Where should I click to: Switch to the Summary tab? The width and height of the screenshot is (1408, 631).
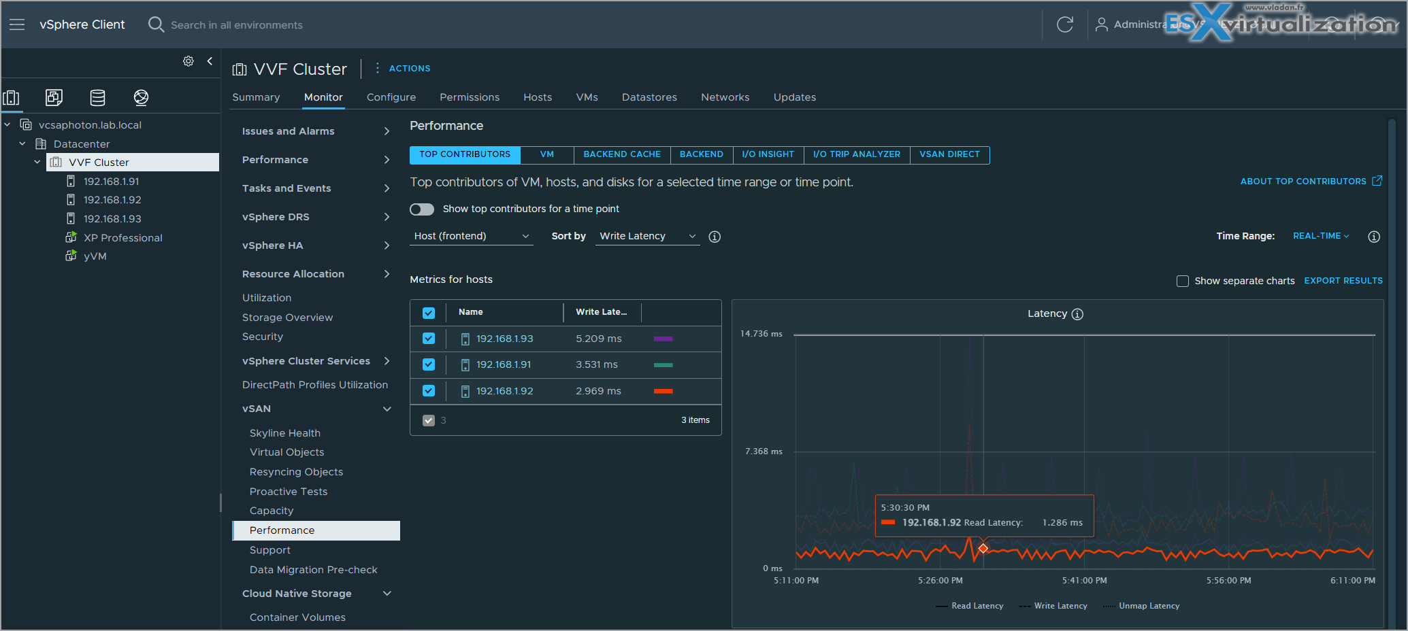(256, 97)
